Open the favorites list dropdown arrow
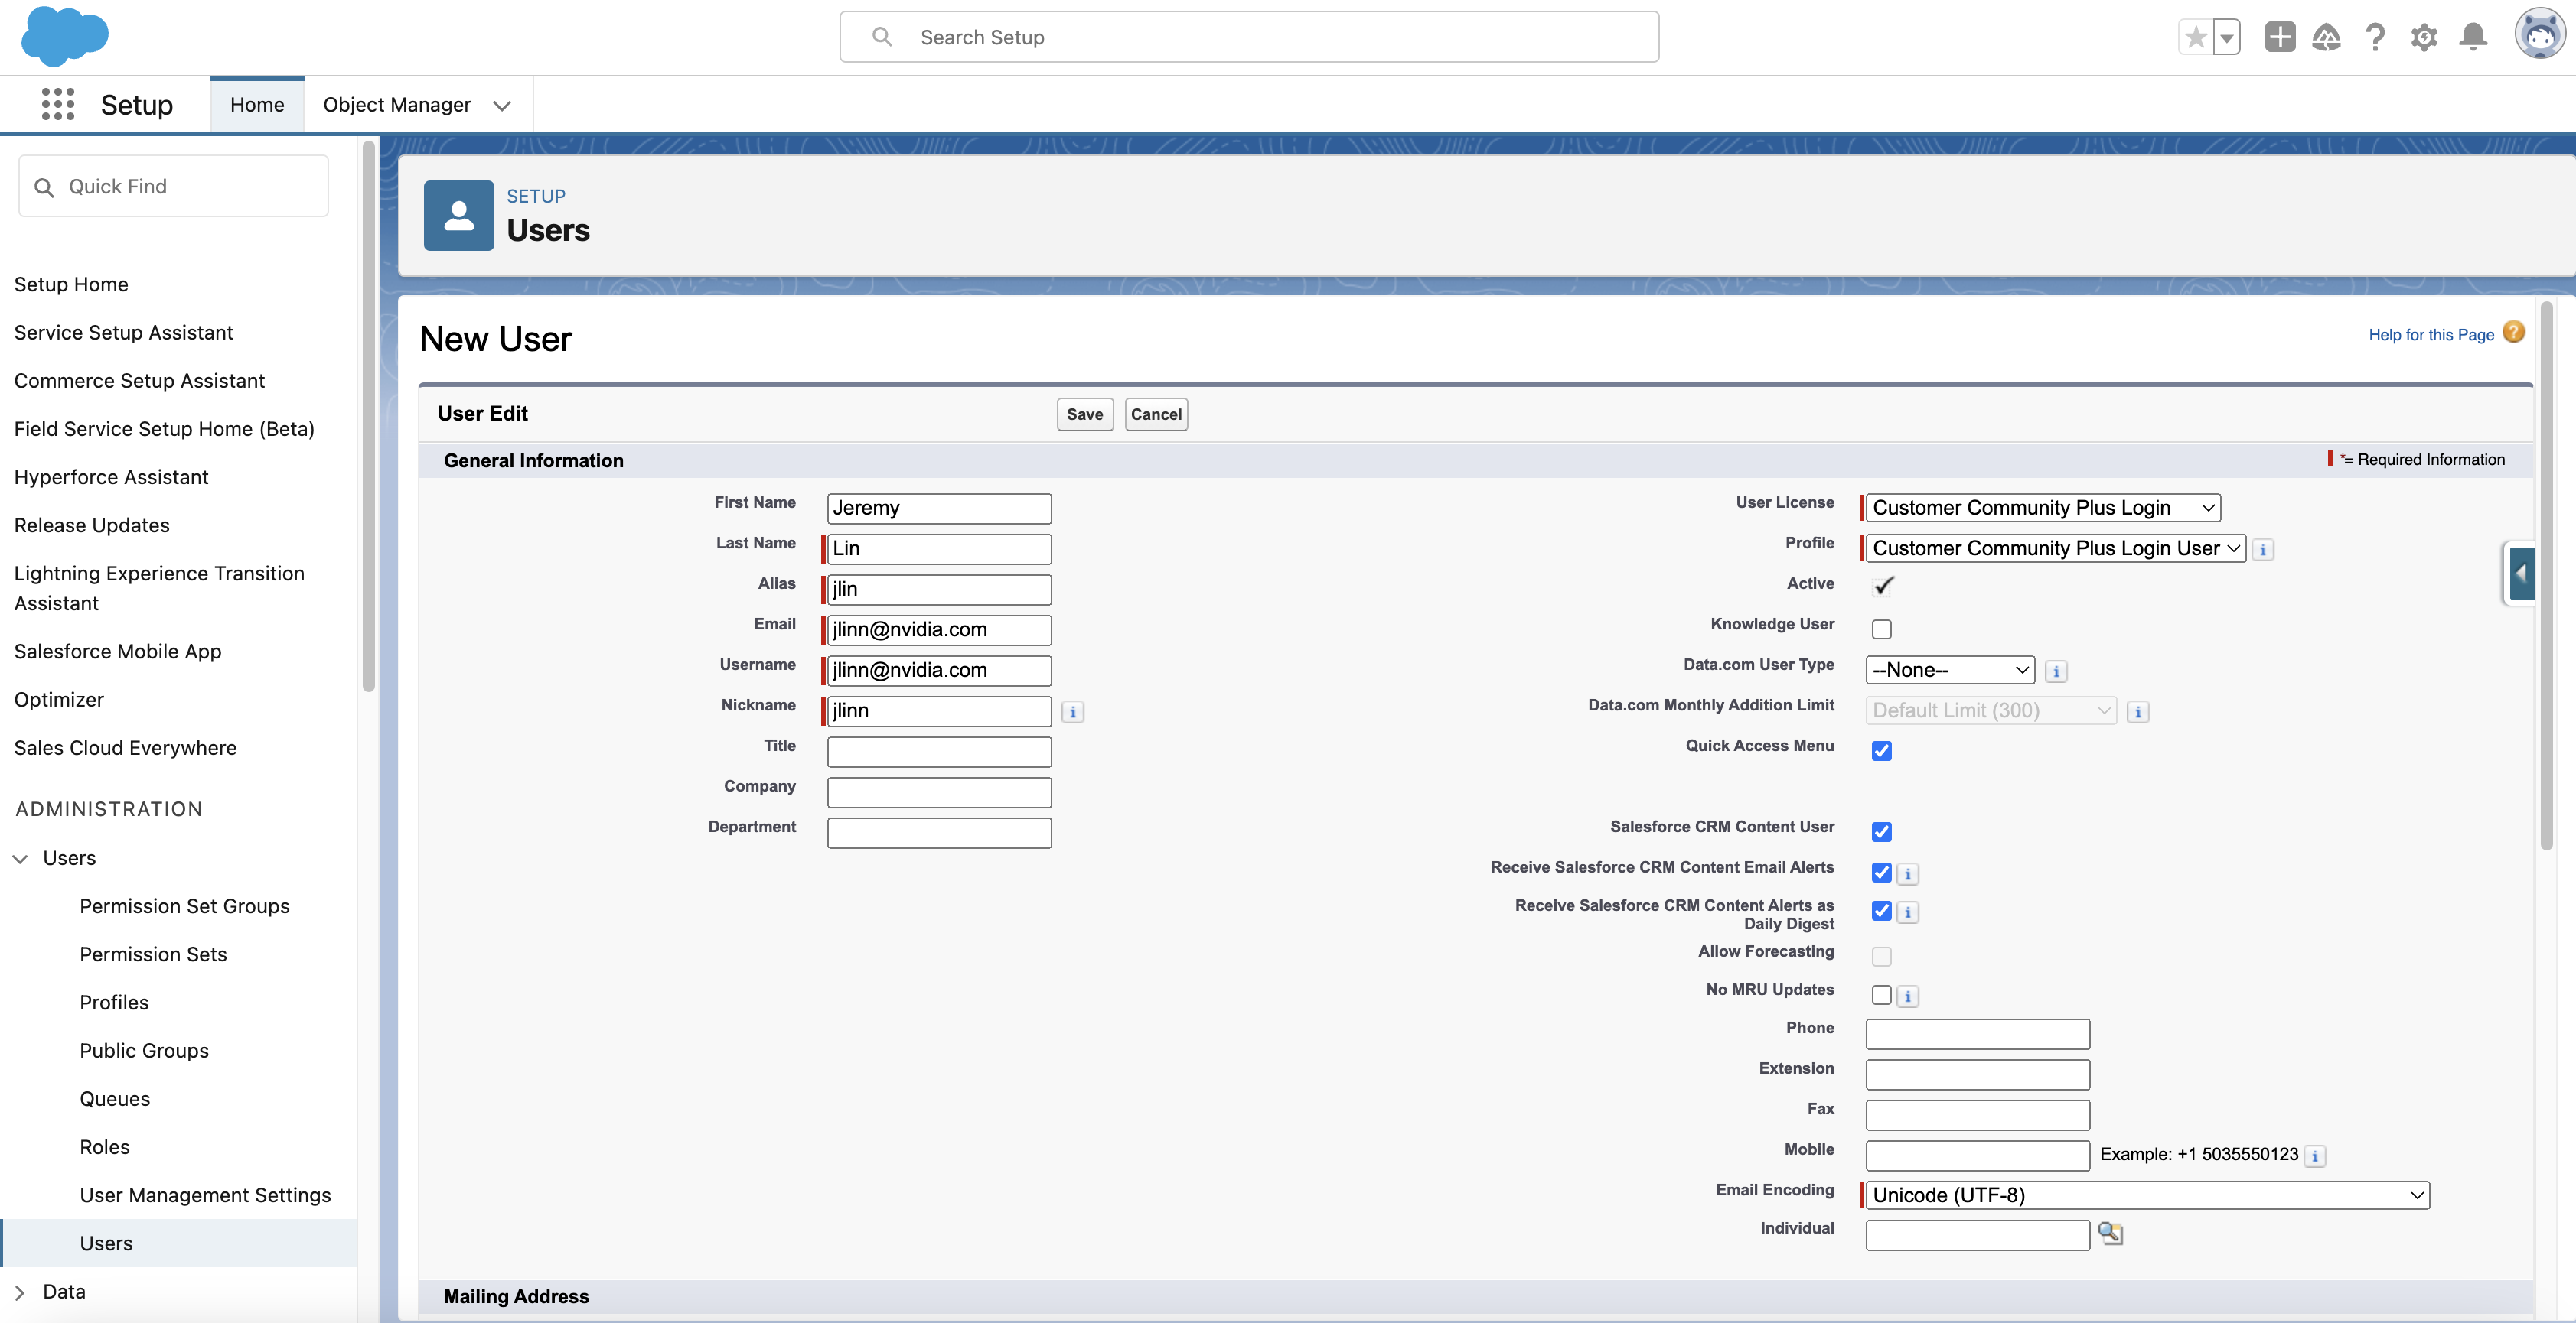The height and width of the screenshot is (1323, 2576). (2227, 37)
